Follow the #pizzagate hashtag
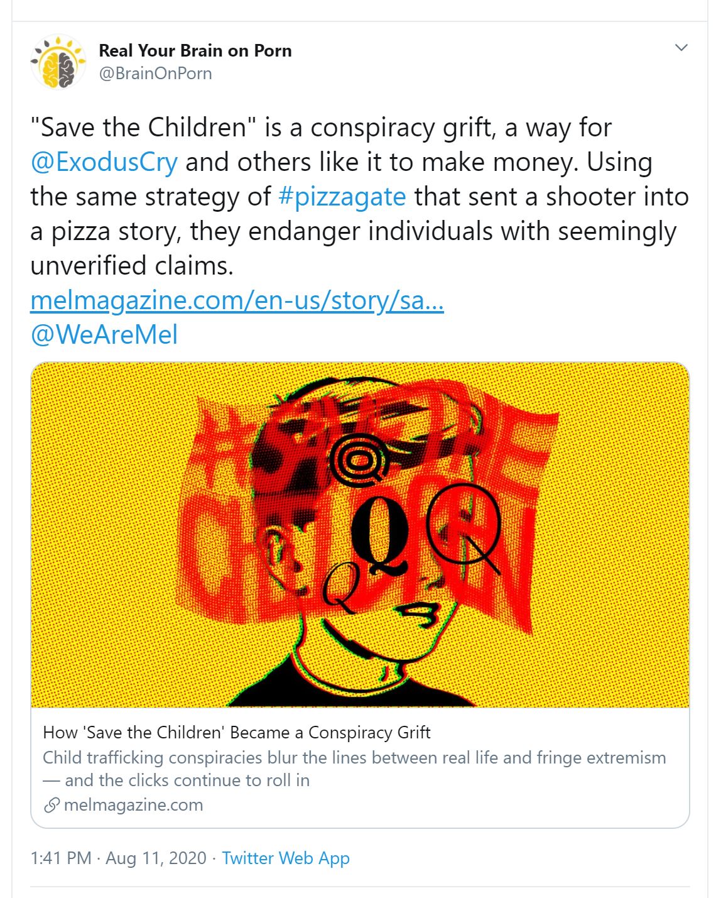 coord(342,197)
